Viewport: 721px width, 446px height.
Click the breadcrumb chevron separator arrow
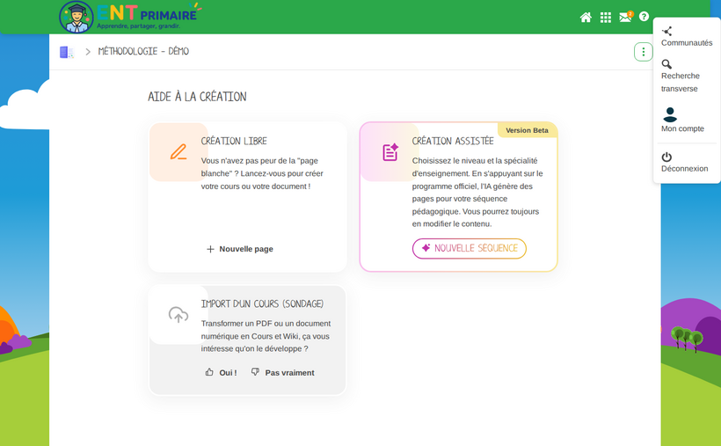[88, 52]
